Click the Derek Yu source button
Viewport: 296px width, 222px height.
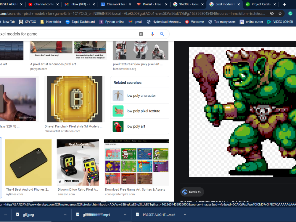tap(192, 192)
